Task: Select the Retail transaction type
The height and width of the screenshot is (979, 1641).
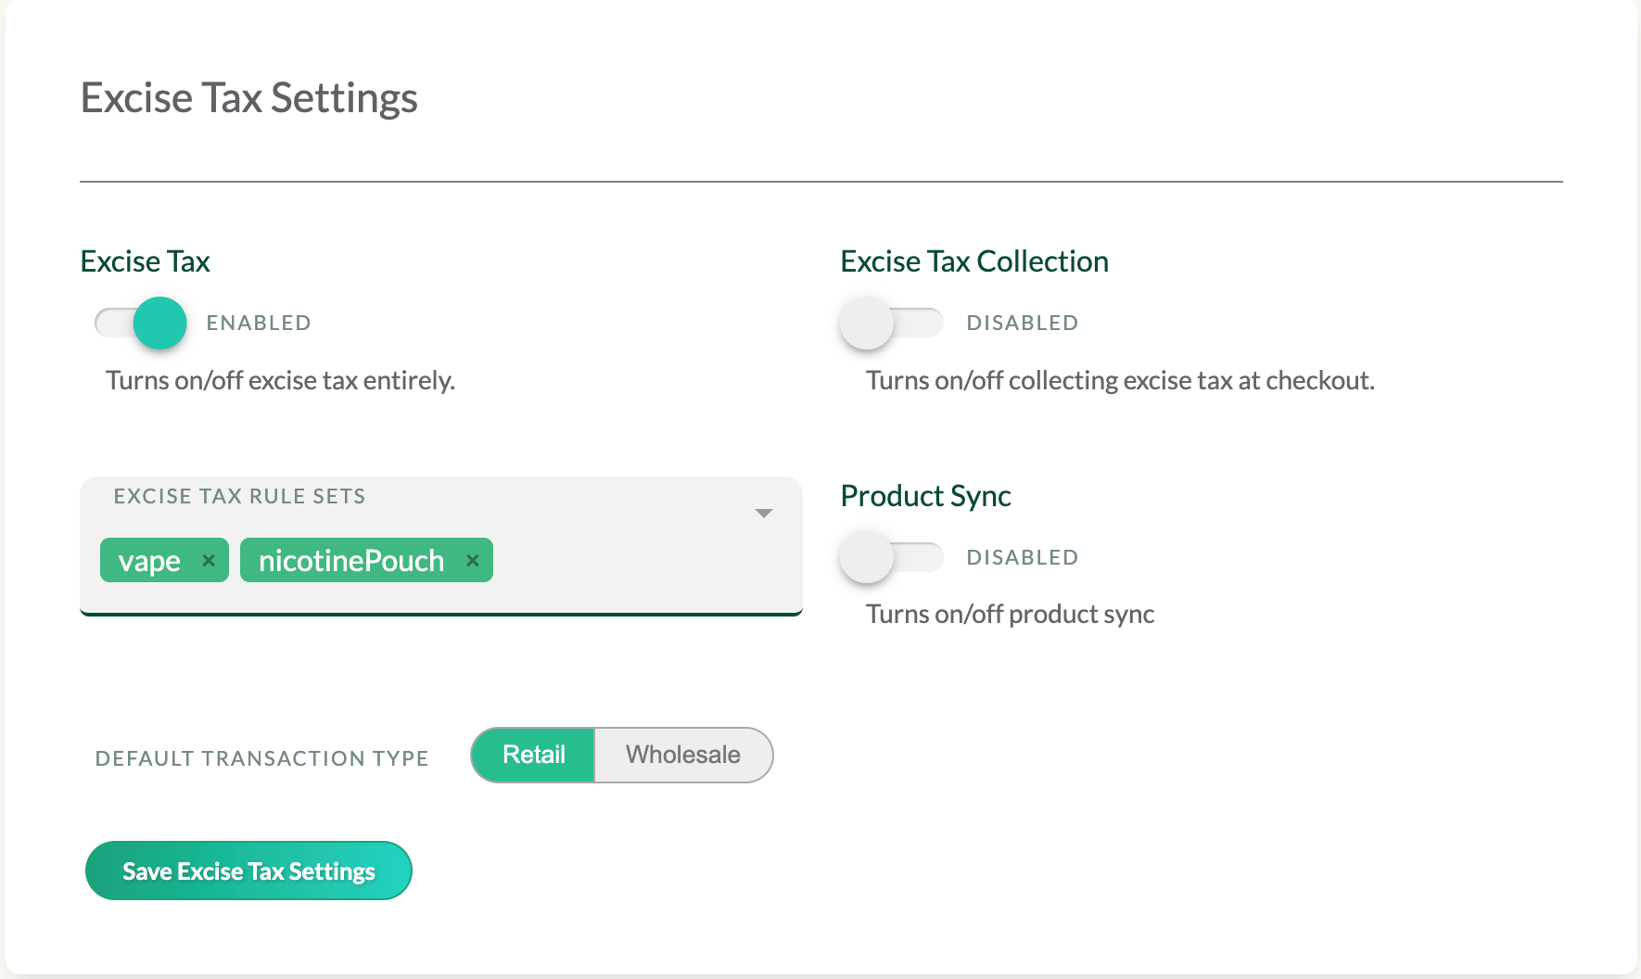Action: pyautogui.click(x=533, y=755)
